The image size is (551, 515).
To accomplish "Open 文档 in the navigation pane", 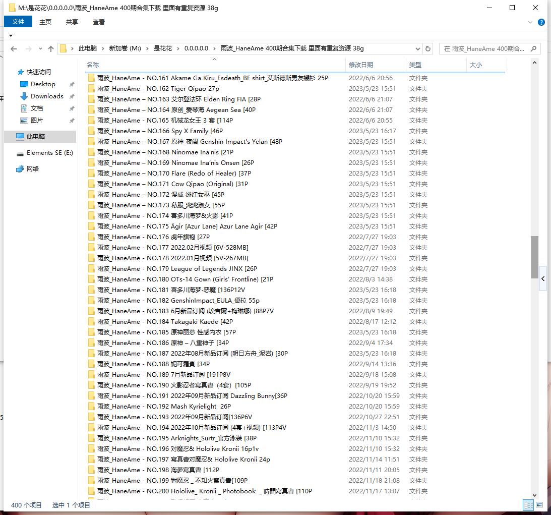I will point(36,108).
